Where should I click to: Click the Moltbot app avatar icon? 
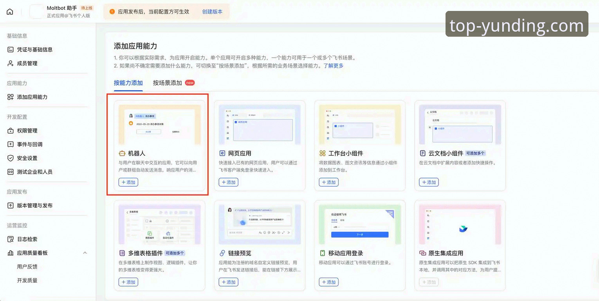(x=36, y=12)
